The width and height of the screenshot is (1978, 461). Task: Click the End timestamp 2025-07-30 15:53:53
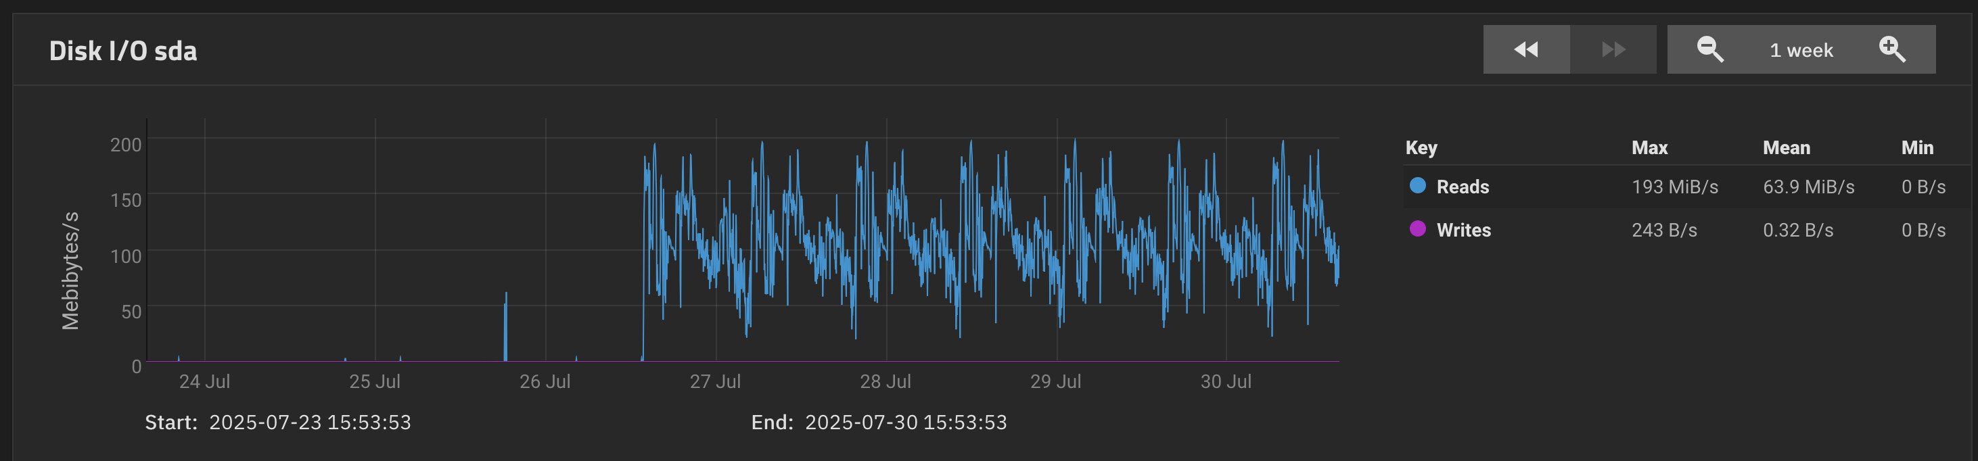[x=905, y=422]
